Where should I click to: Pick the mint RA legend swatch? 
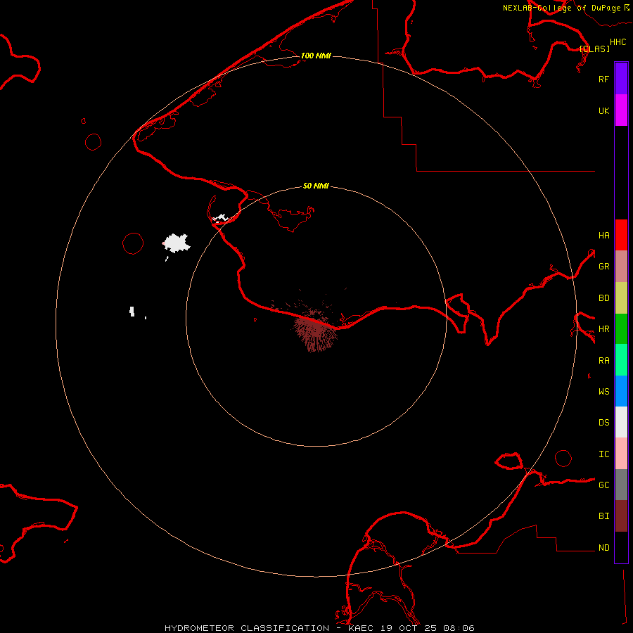click(x=621, y=360)
